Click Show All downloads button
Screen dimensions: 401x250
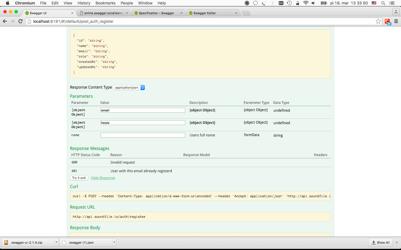point(380,242)
